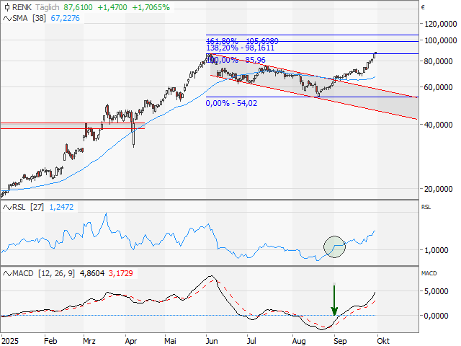Click the Sep label on time axis
The width and height of the screenshot is (461, 346).
pos(341,338)
